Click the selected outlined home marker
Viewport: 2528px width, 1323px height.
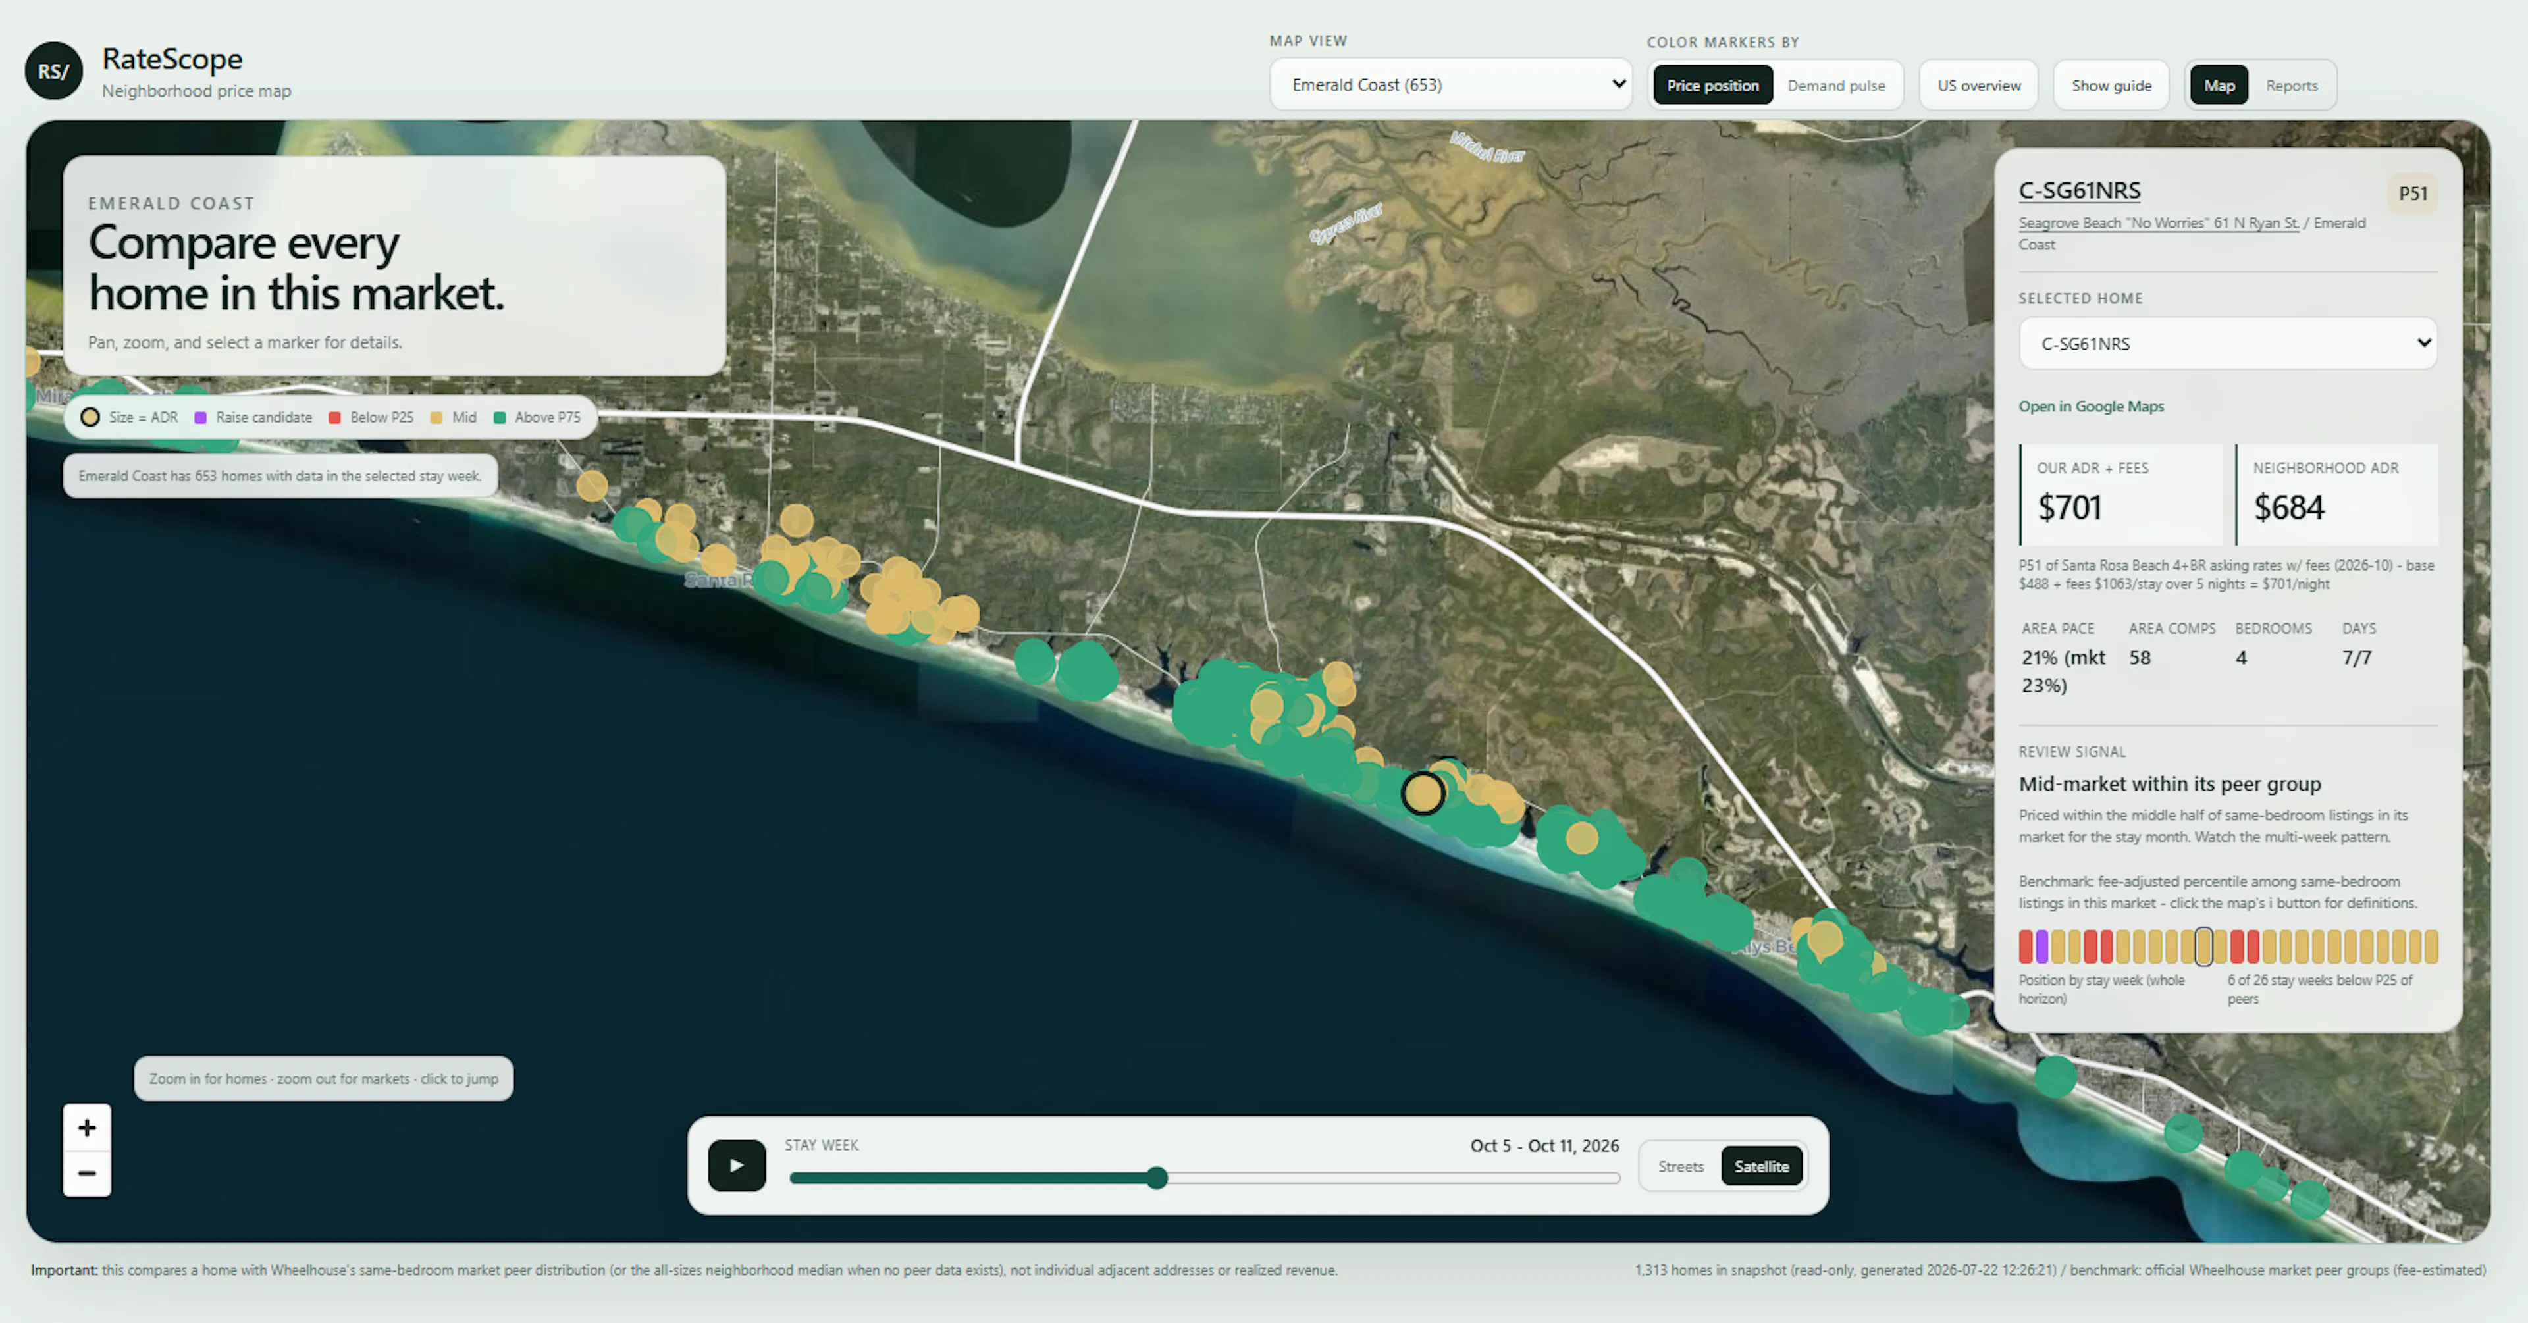[x=1423, y=793]
